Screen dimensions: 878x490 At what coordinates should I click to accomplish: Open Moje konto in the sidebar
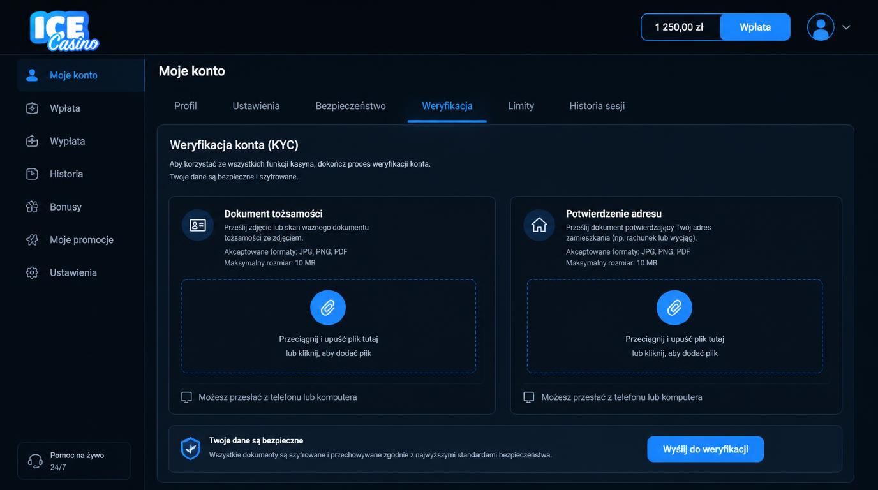click(x=81, y=75)
